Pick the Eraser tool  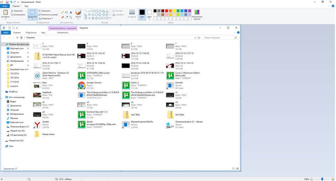tap(62, 16)
